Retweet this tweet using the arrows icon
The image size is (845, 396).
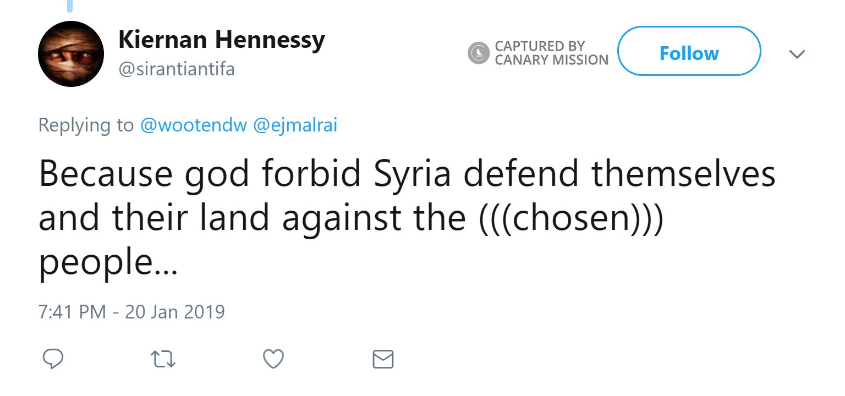(x=163, y=359)
